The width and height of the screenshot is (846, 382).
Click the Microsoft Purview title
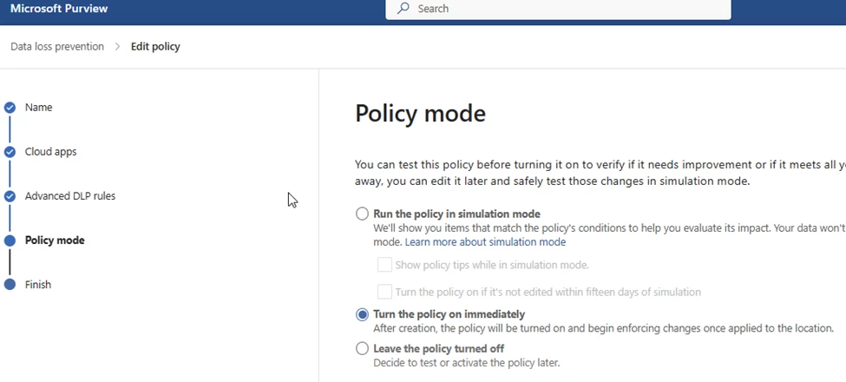[59, 9]
